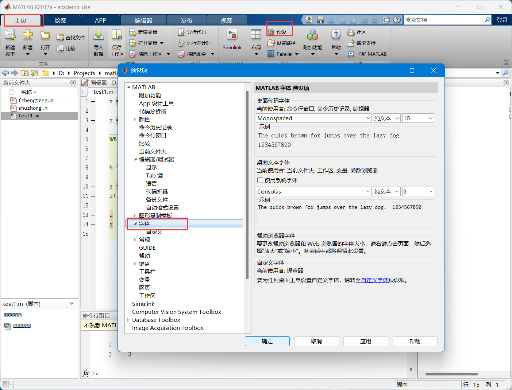Click the OK (确定) button
Viewport: 512px width, 390px height.
[x=267, y=341]
